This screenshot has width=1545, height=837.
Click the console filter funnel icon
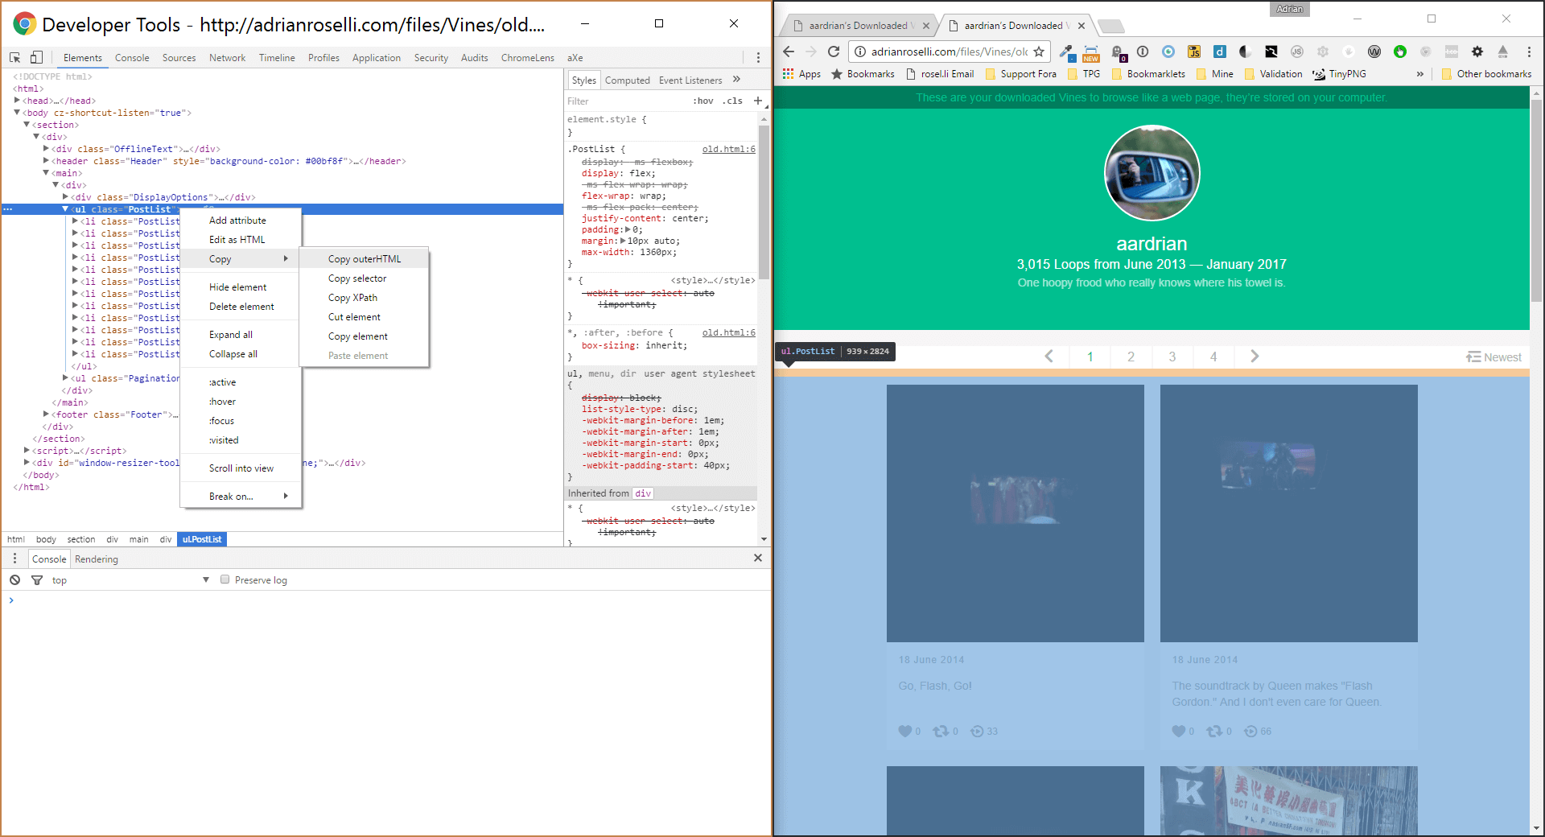(x=36, y=579)
